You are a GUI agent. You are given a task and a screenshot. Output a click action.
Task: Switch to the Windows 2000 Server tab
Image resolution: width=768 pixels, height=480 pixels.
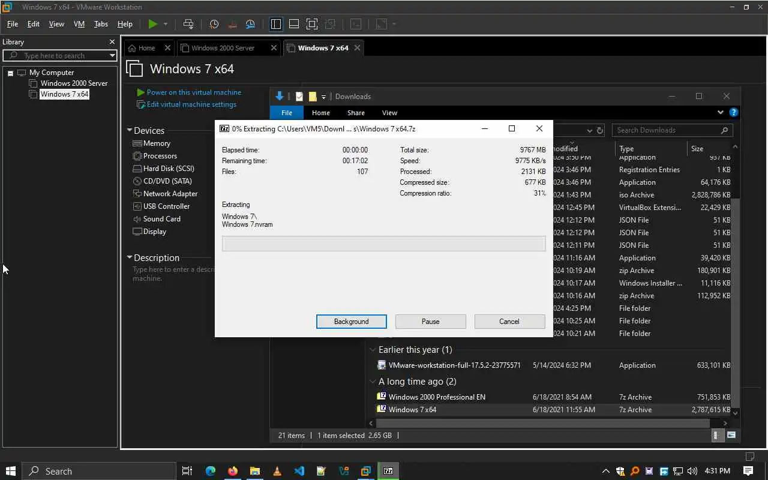click(223, 48)
